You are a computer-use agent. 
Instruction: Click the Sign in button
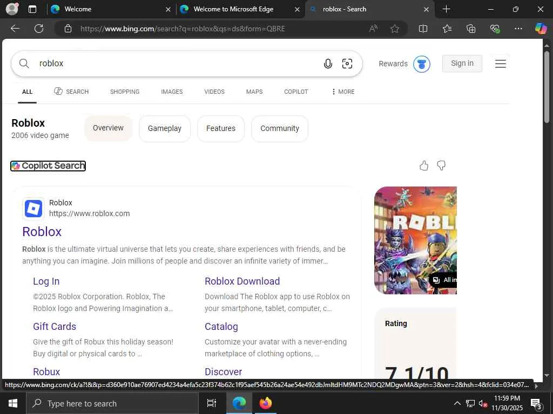(462, 64)
